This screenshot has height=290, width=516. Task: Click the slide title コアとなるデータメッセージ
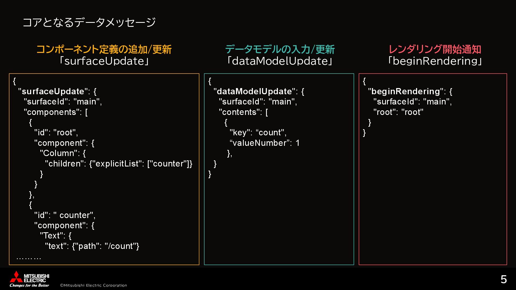click(89, 22)
